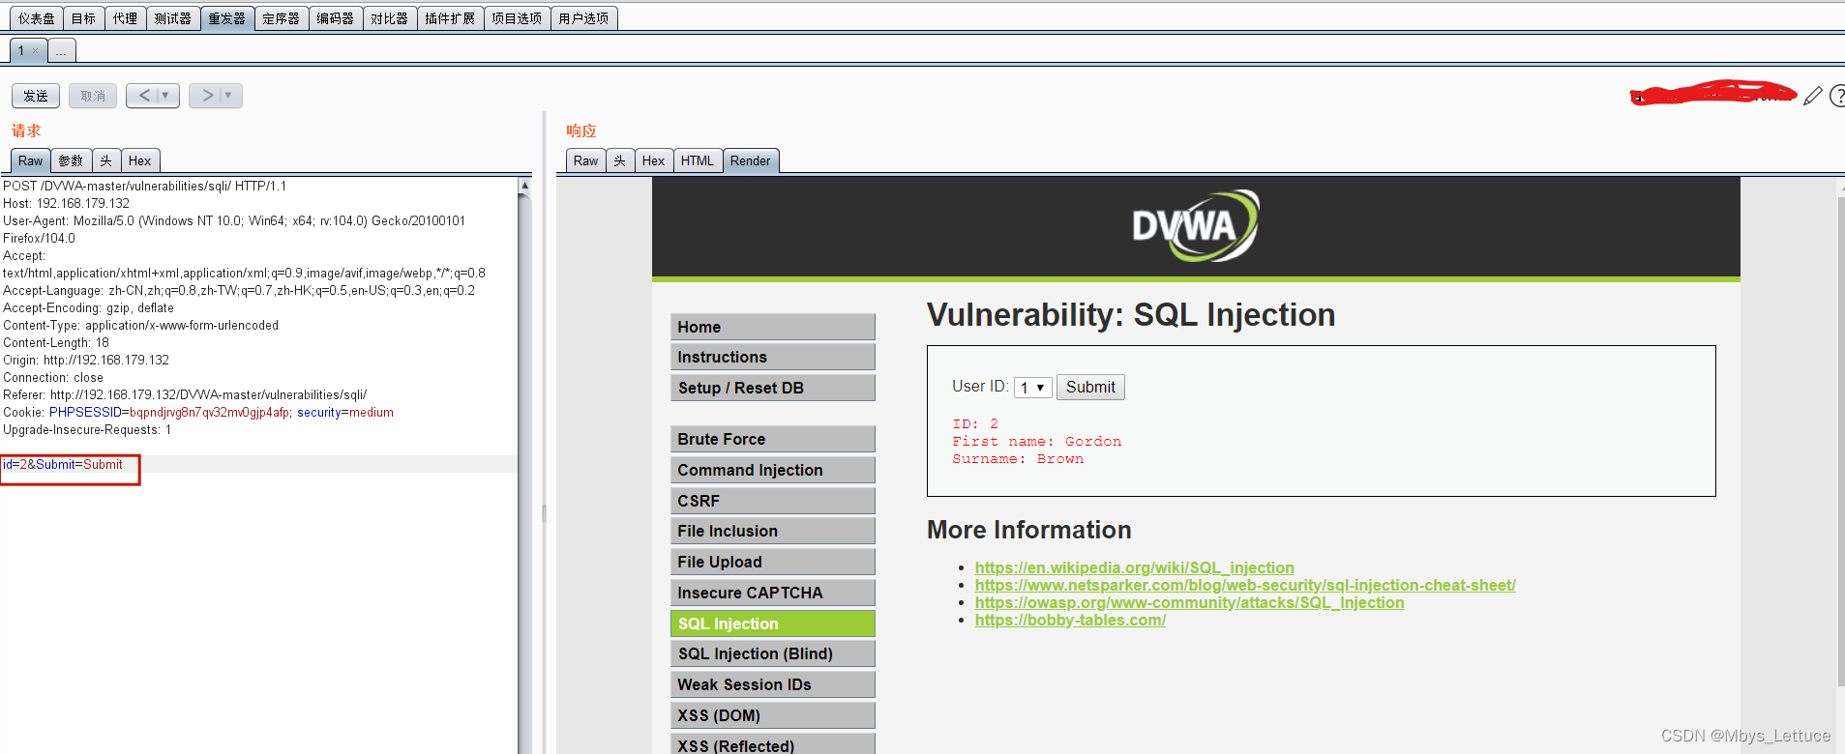Click the Submit button in DVWA
Viewport: 1845px width, 754px height.
tap(1090, 387)
